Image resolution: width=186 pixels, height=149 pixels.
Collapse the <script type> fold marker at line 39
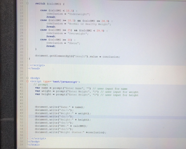[27, 81]
